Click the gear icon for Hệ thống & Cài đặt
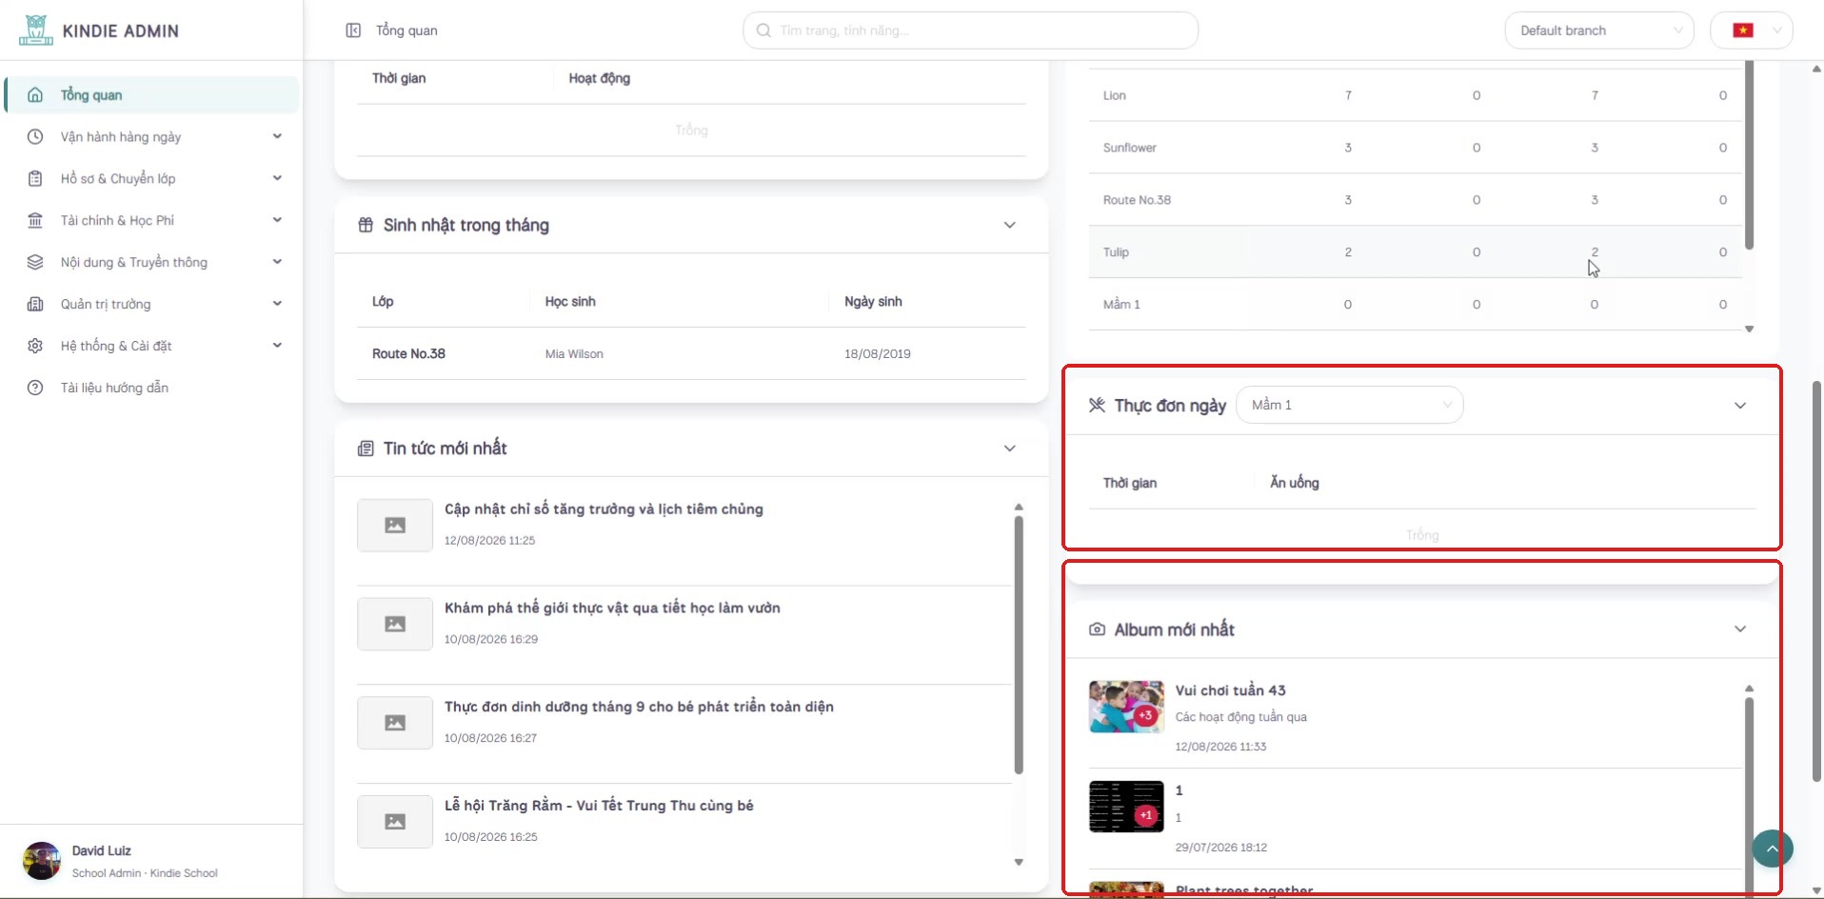The height and width of the screenshot is (899, 1824). click(x=35, y=347)
